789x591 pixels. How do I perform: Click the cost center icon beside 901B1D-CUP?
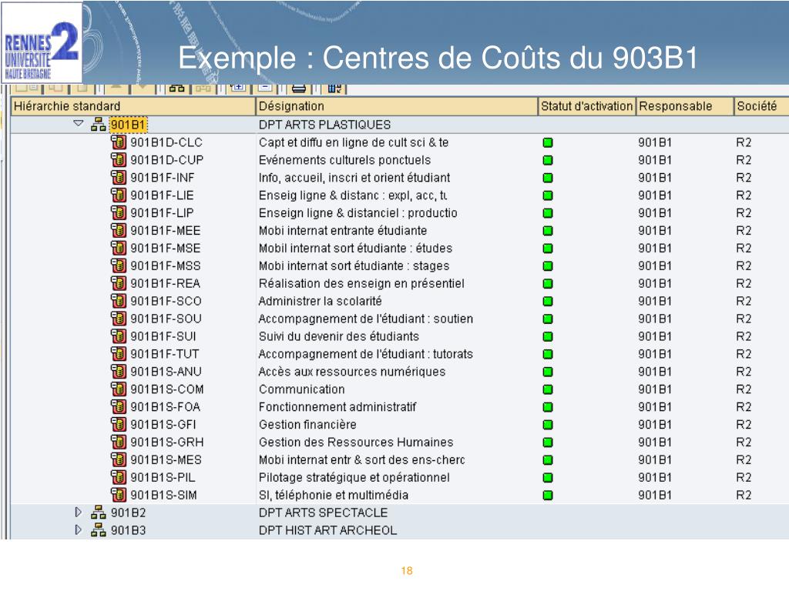pyautogui.click(x=118, y=160)
